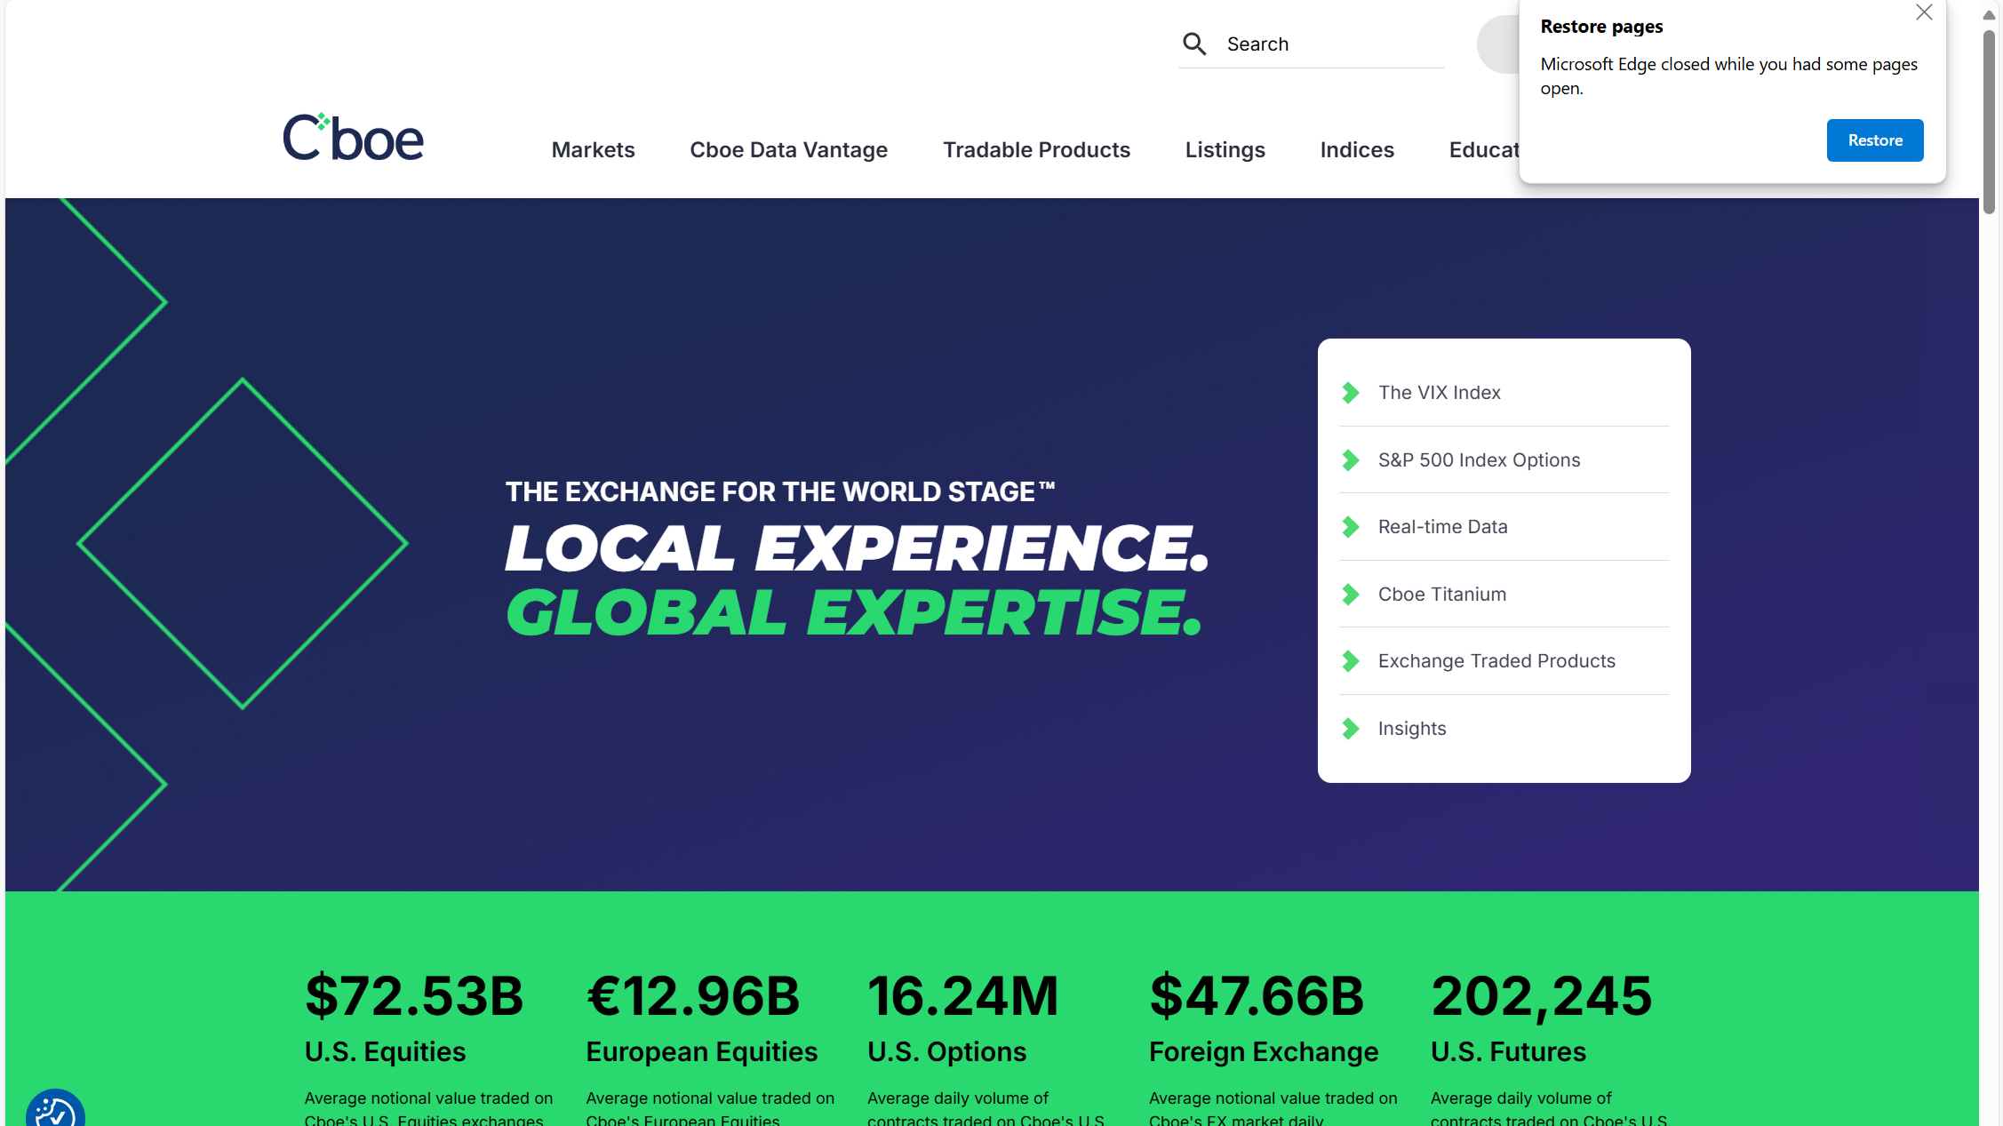Click green arrow beside Cboe Titanium
Image resolution: width=2003 pixels, height=1126 pixels.
click(x=1351, y=595)
